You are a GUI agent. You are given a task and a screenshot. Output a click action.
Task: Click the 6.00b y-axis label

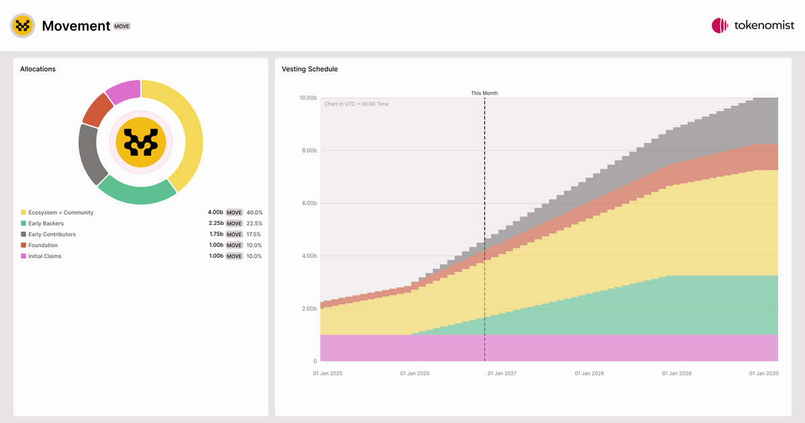click(309, 203)
